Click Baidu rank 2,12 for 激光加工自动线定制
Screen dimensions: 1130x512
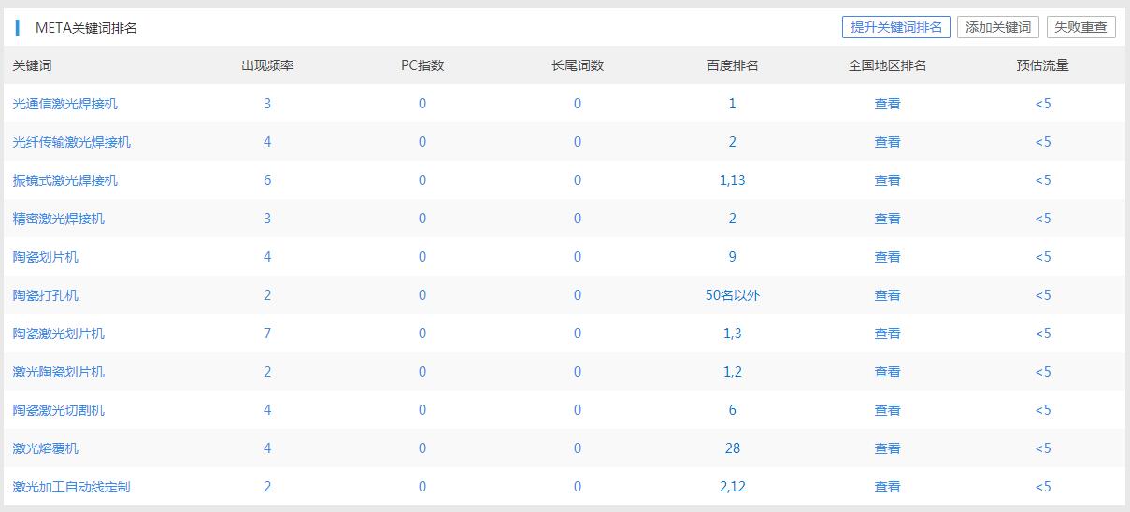(732, 487)
